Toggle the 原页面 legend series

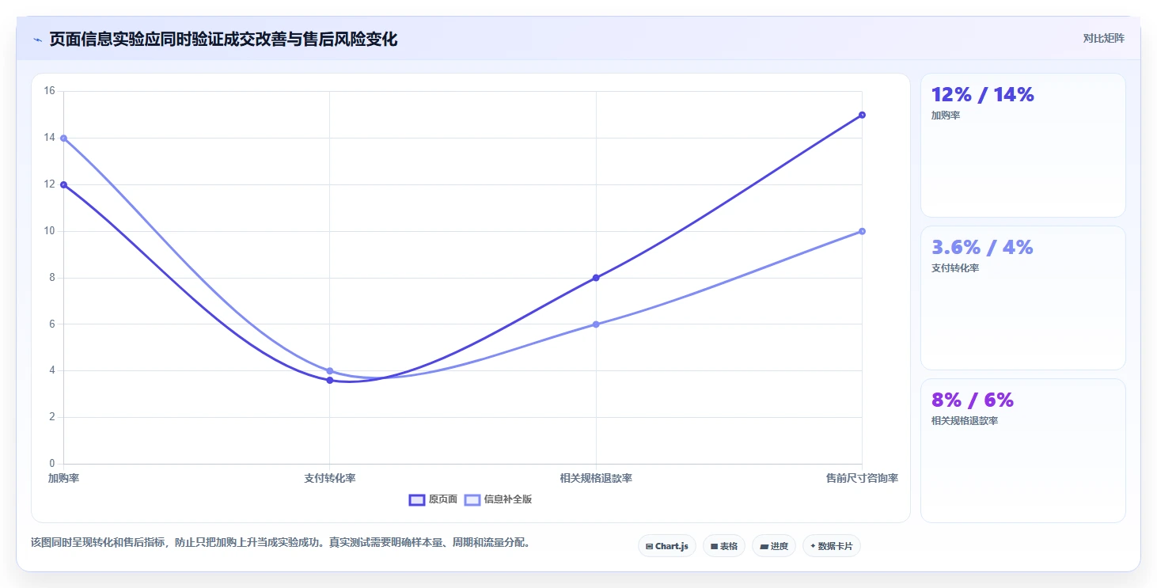click(433, 499)
